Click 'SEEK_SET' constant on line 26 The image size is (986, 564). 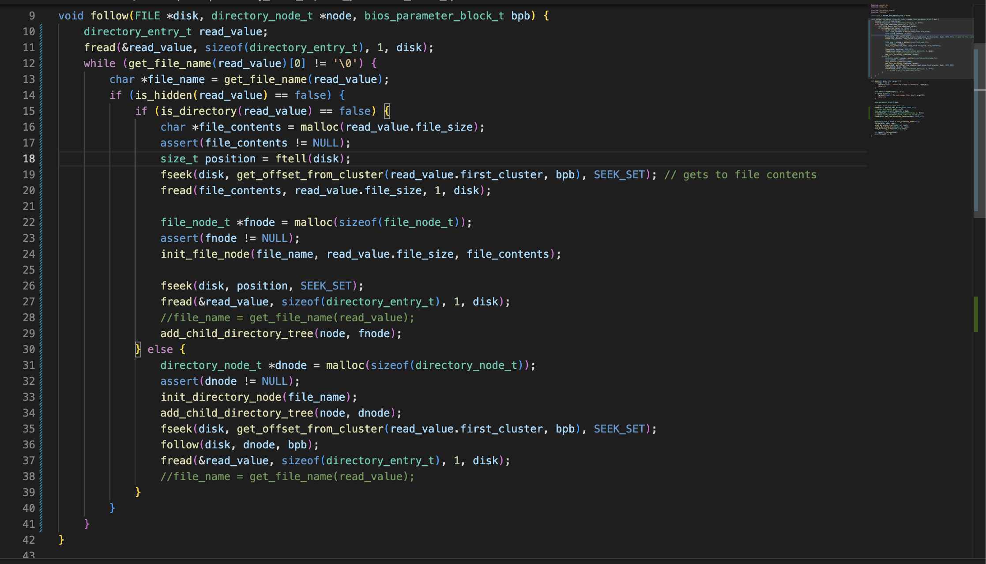click(326, 286)
